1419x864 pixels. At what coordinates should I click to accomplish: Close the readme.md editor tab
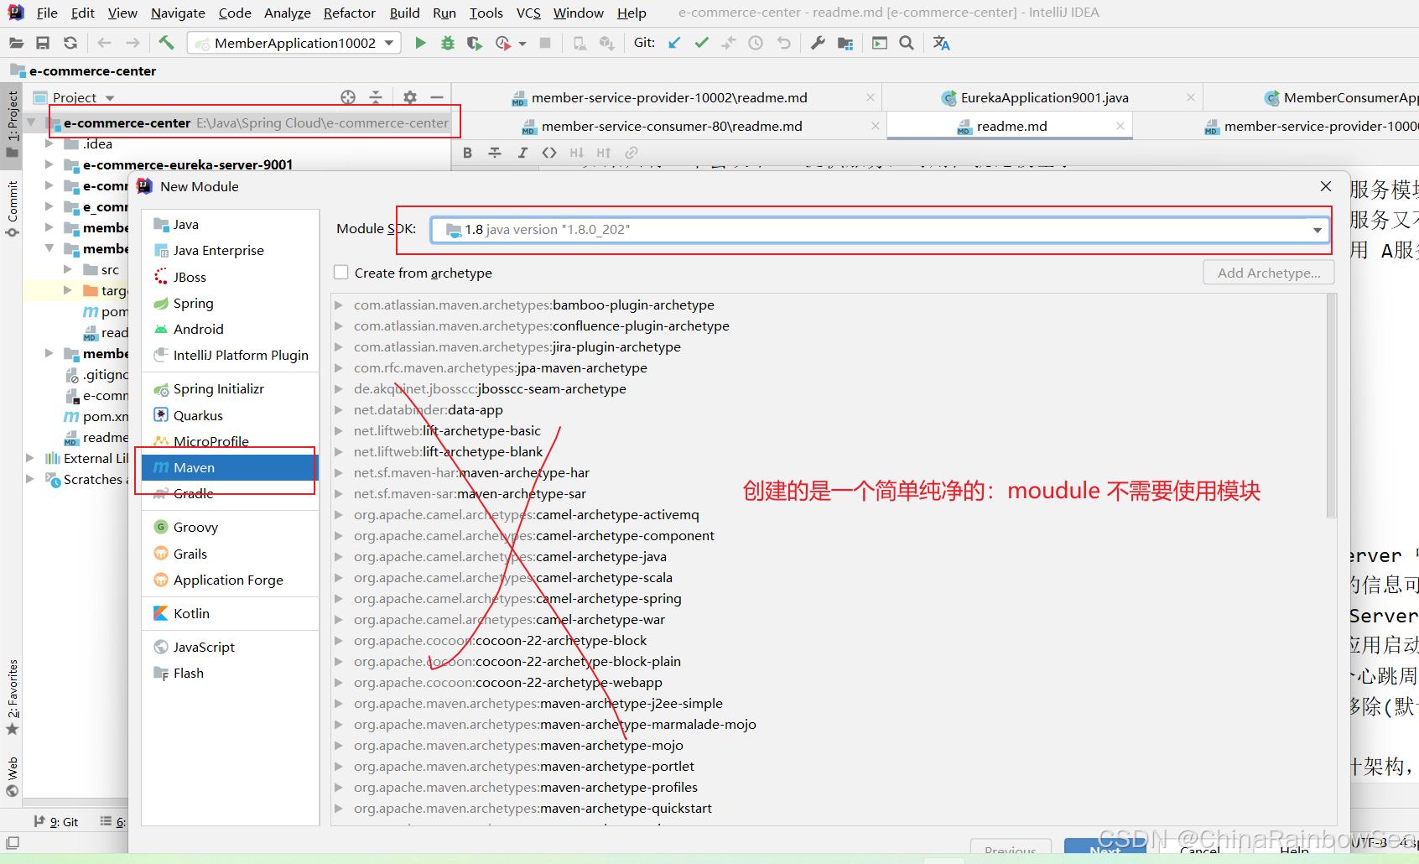coord(1120,126)
